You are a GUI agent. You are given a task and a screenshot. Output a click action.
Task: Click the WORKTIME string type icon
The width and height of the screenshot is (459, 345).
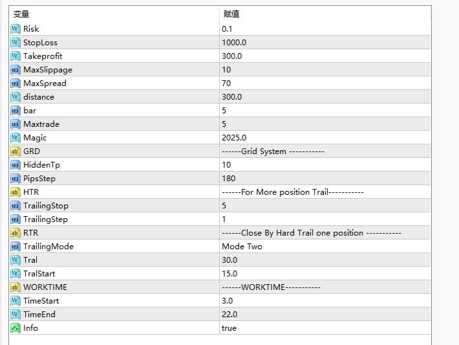pyautogui.click(x=16, y=287)
